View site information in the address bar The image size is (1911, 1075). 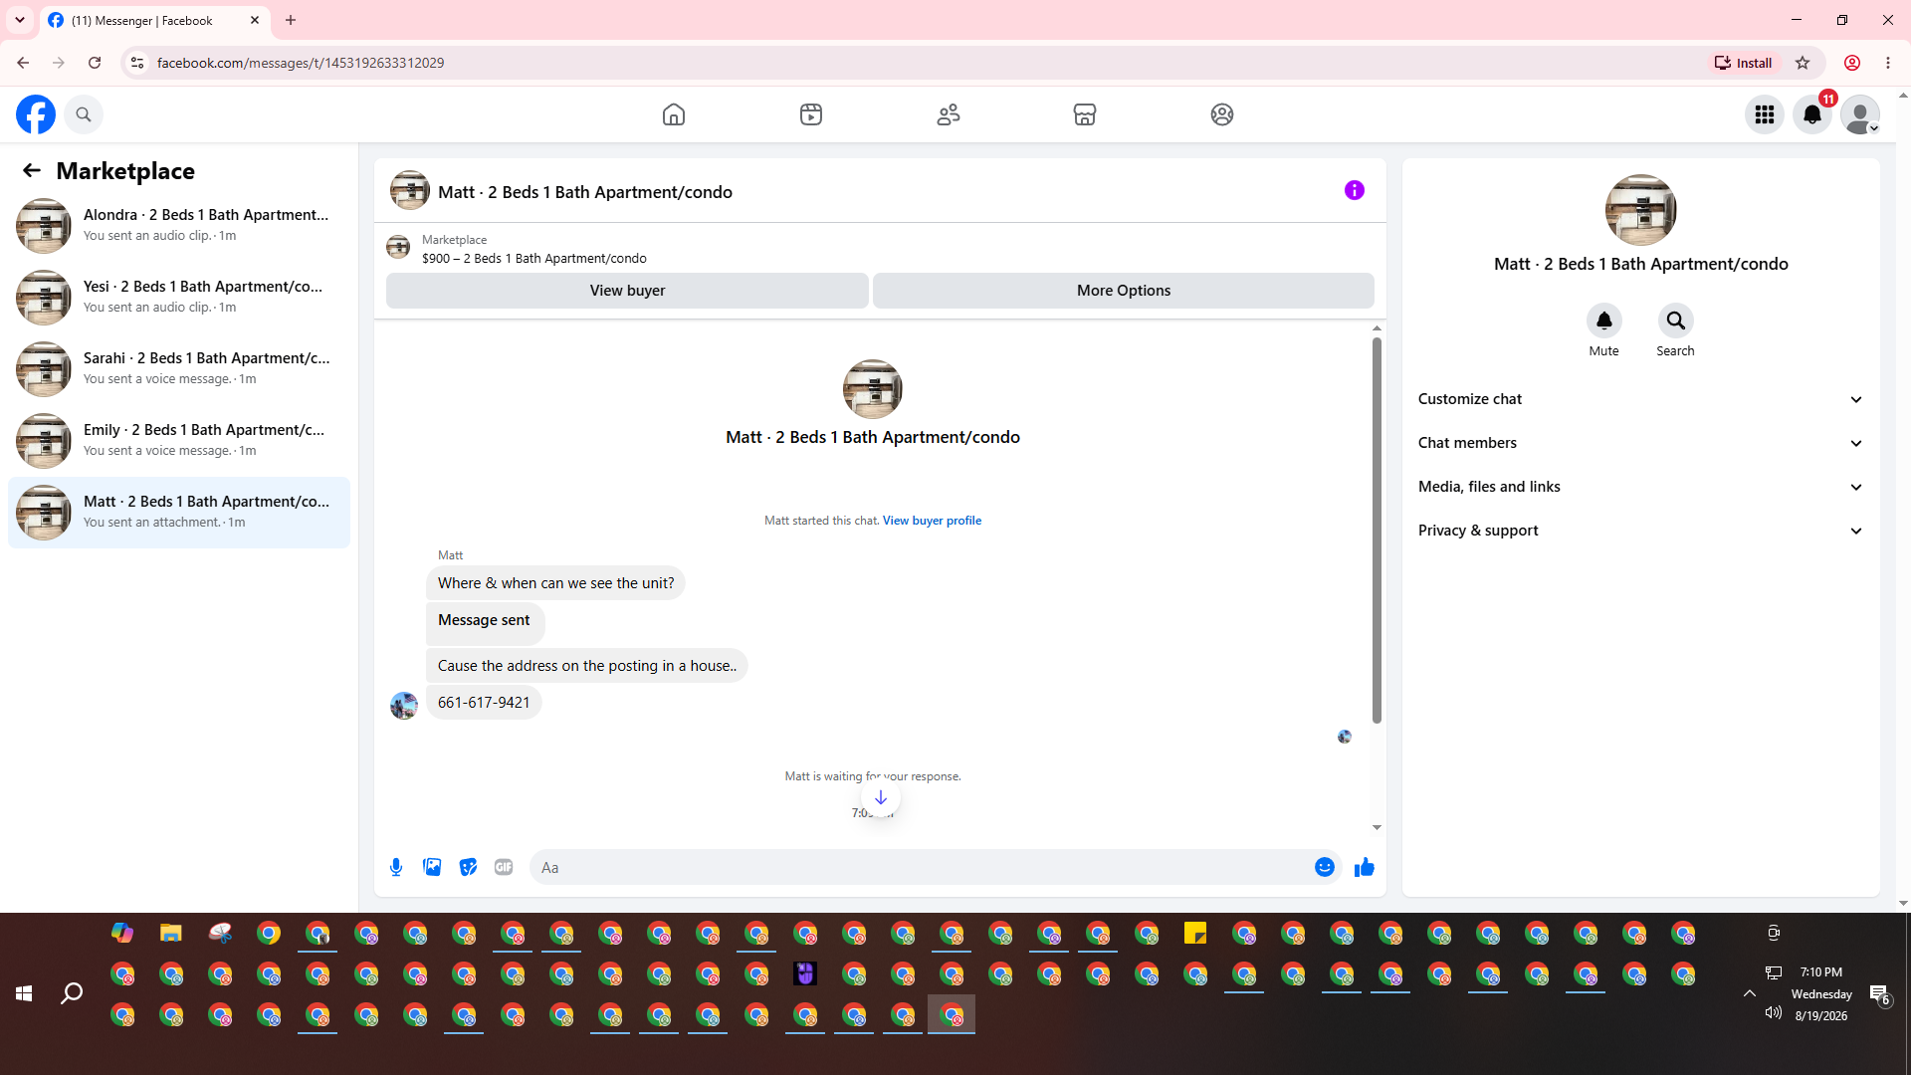137,63
